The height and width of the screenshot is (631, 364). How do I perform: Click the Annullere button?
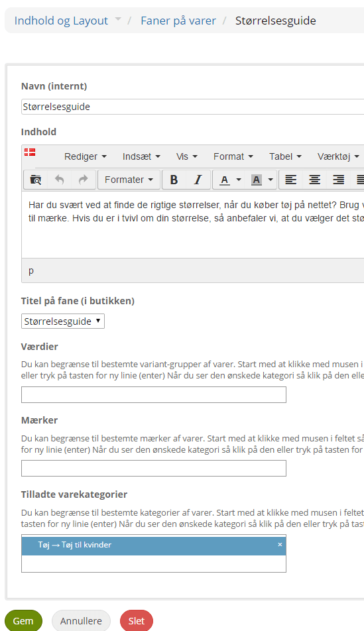(81, 620)
